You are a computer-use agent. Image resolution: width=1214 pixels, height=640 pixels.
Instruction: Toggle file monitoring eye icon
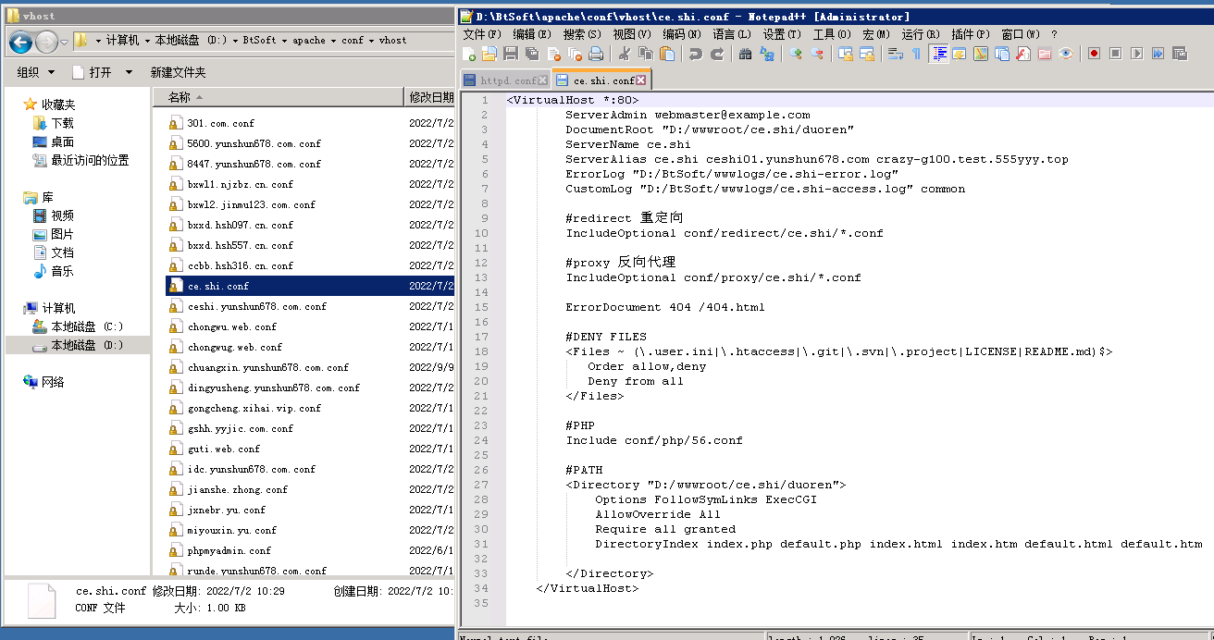[1066, 54]
